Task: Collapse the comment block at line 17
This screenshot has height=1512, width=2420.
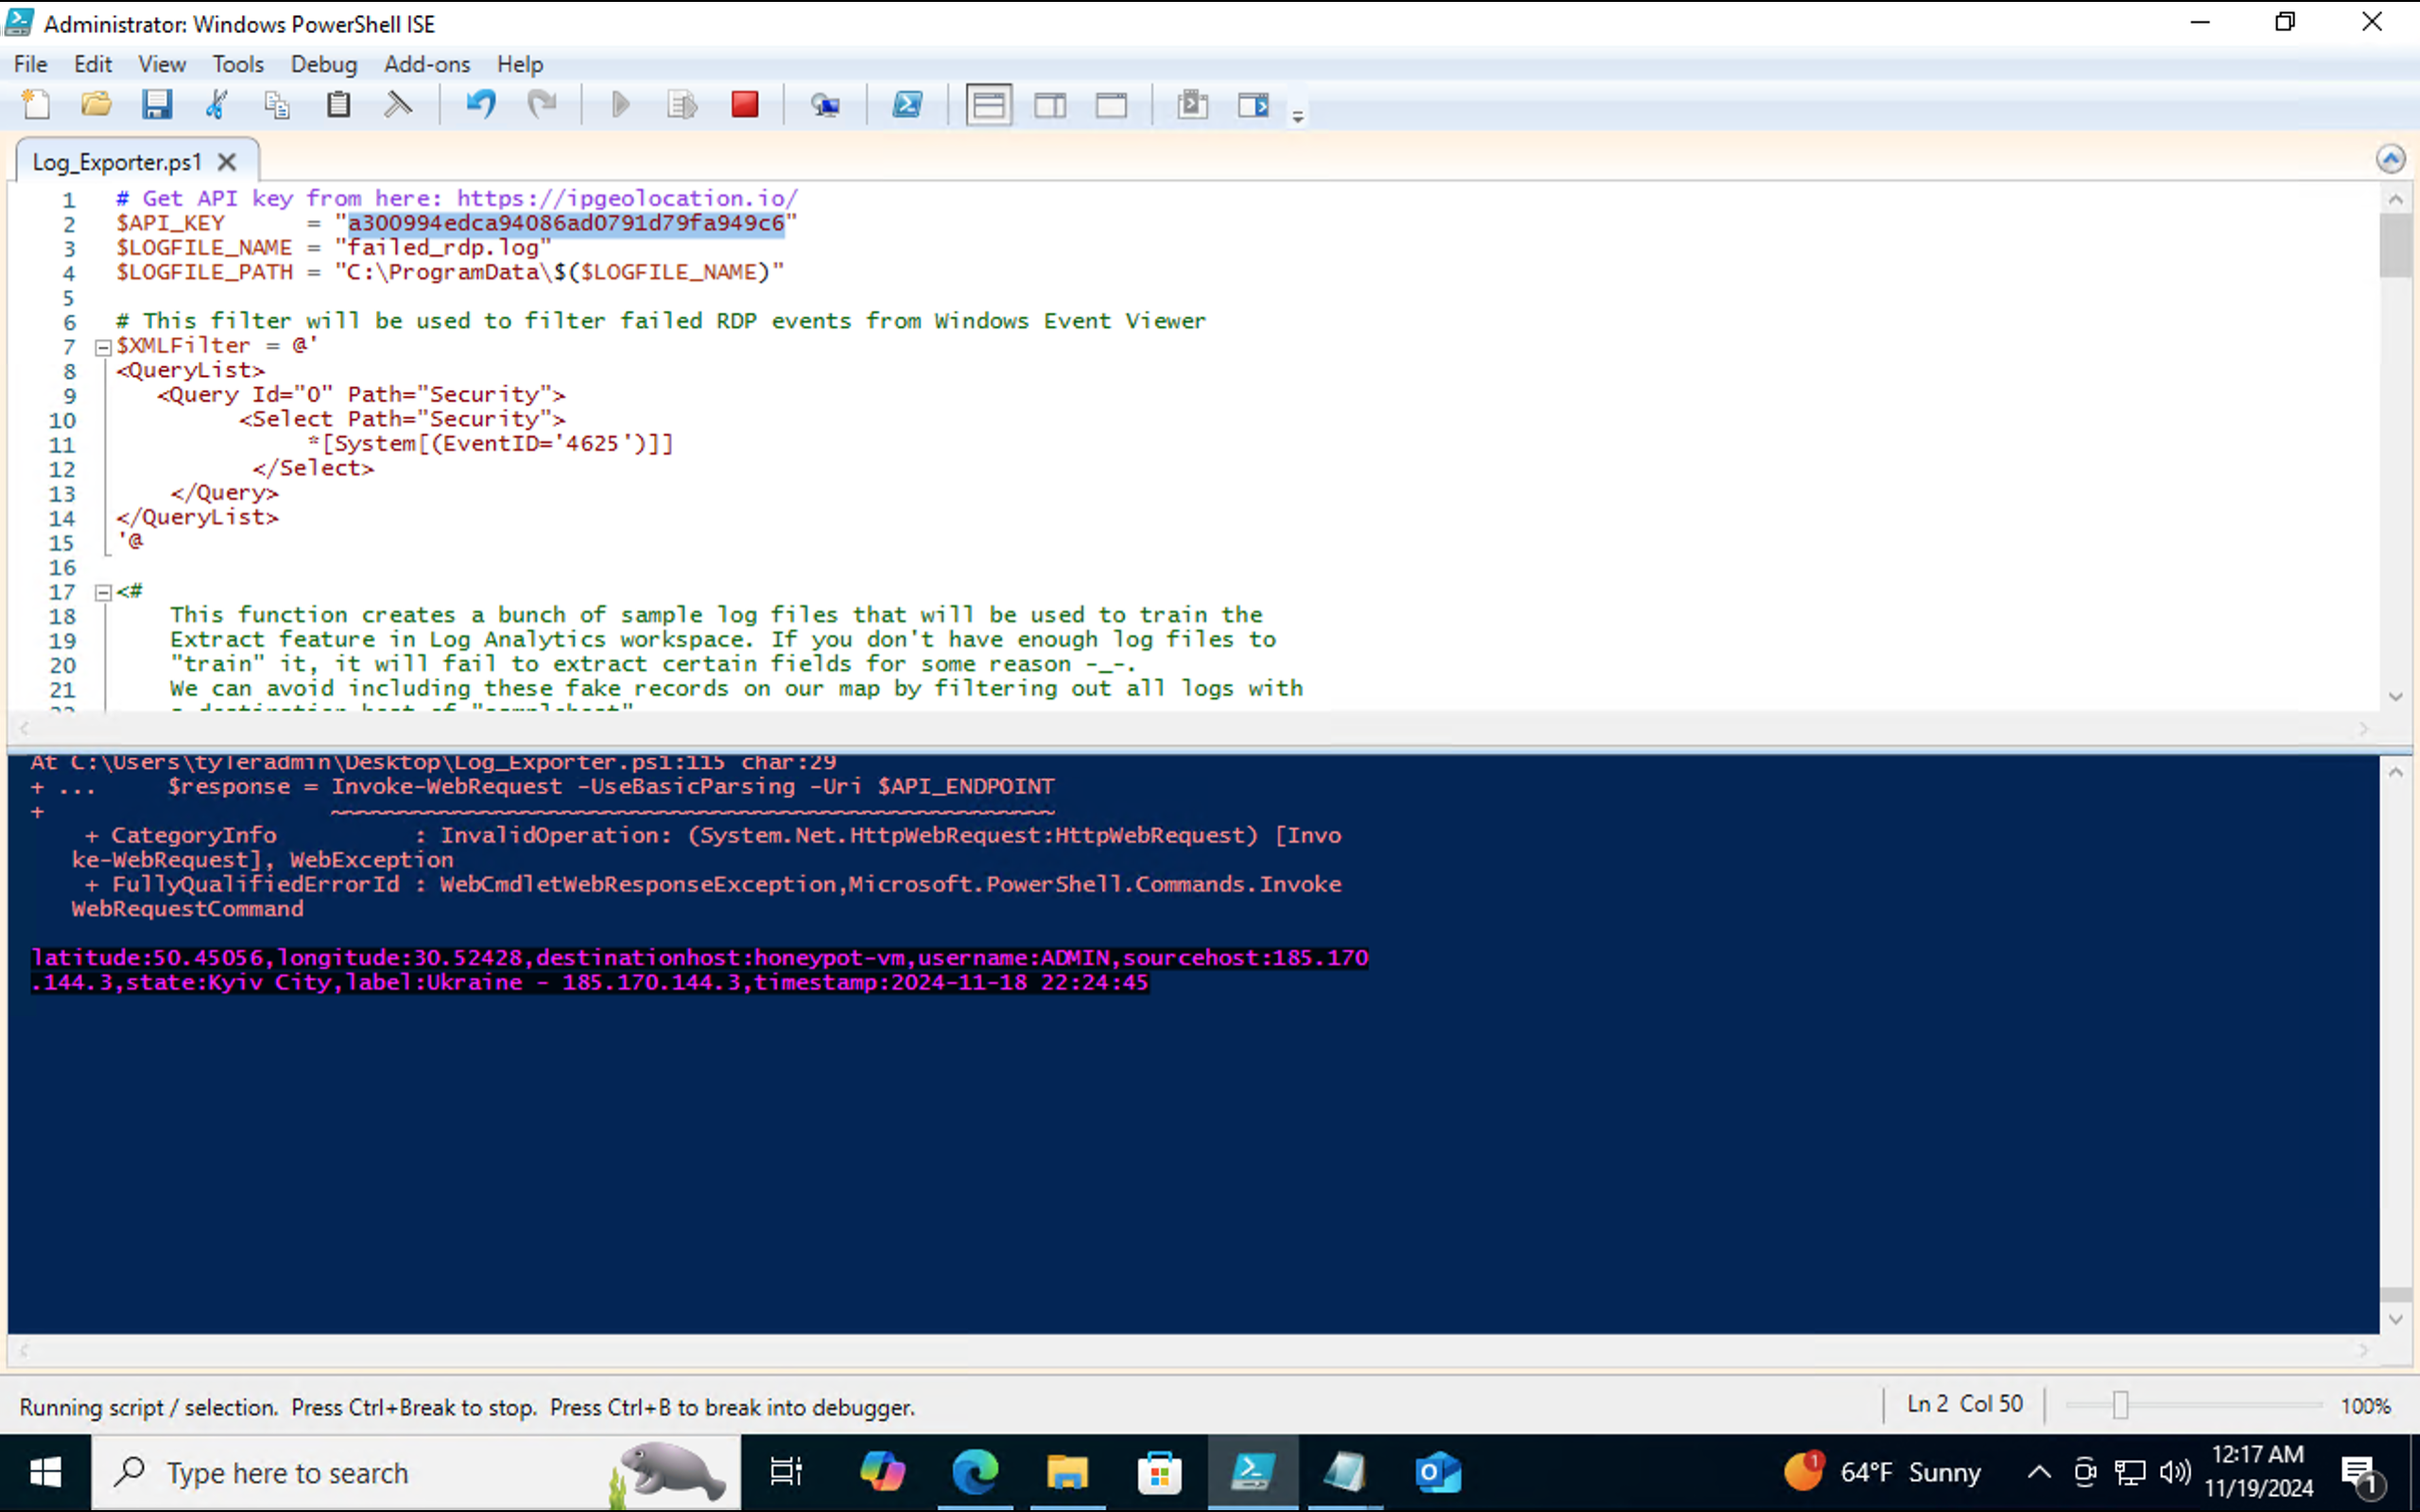Action: click(x=102, y=593)
